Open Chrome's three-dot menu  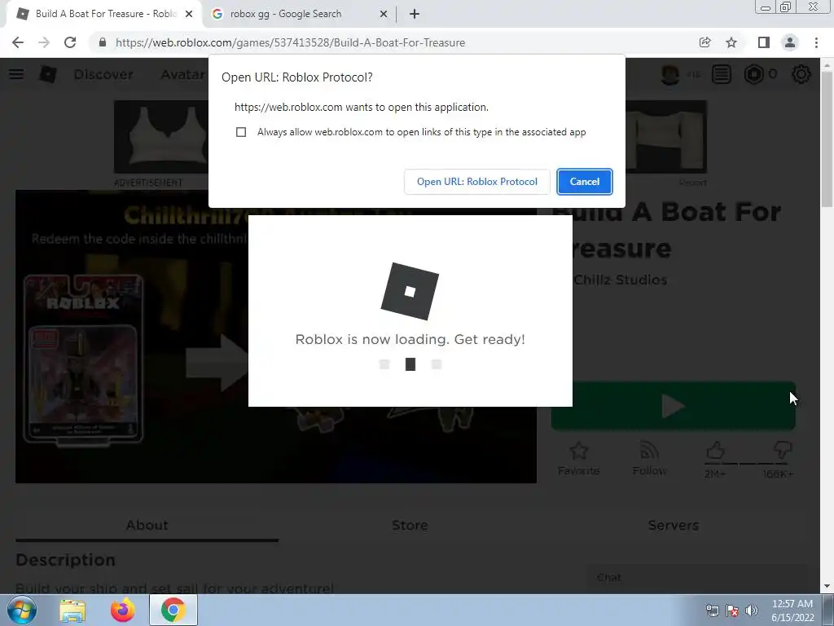pos(816,42)
